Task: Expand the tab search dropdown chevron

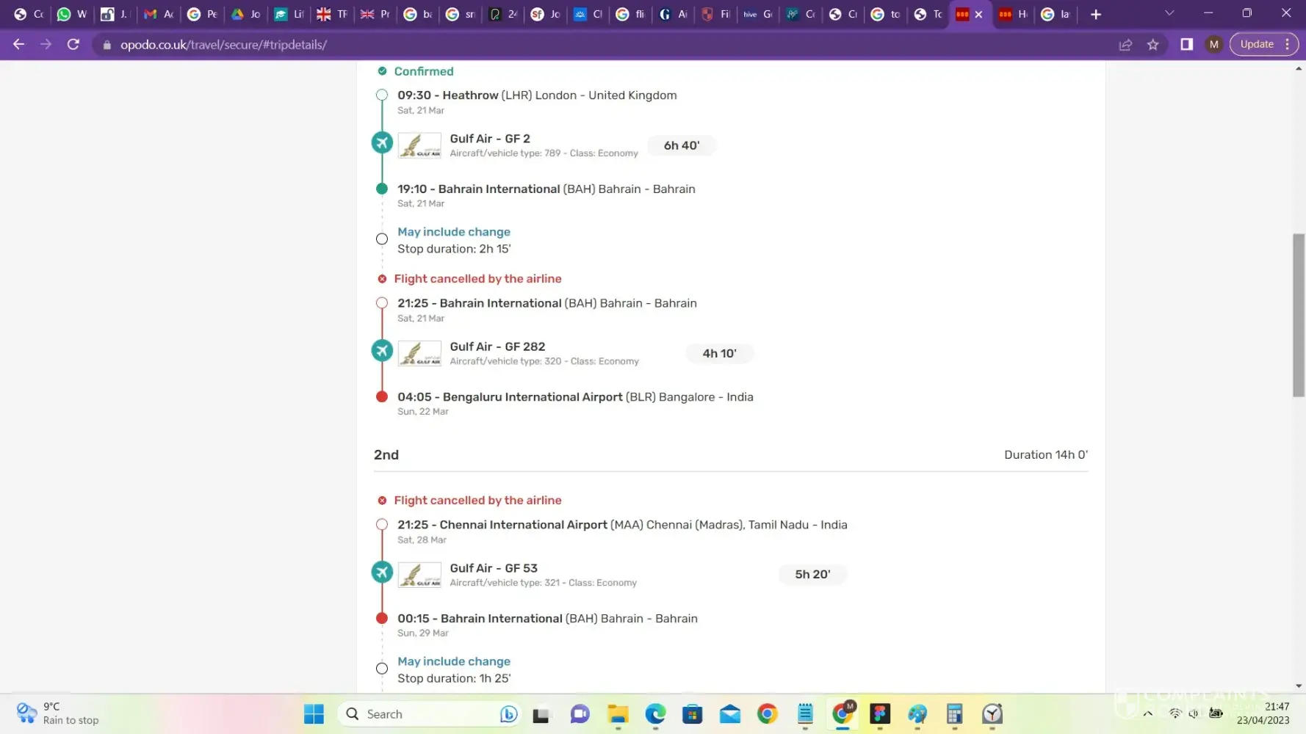Action: point(1169,13)
